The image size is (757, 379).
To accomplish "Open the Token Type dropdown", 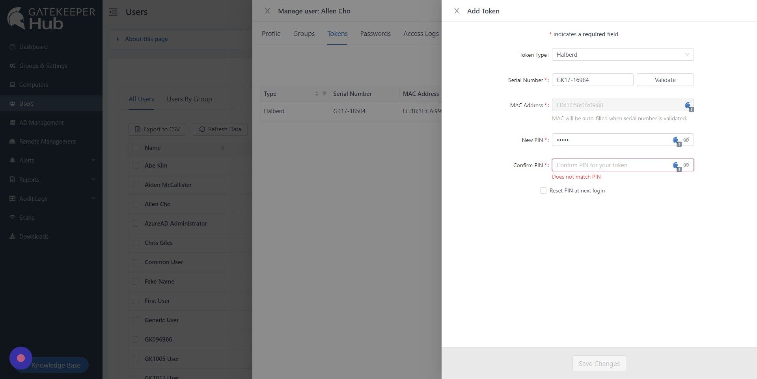I will click(623, 54).
